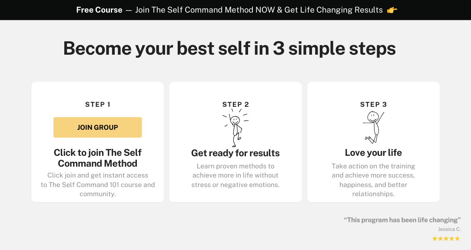Click the first star in the rating row

tap(435, 238)
